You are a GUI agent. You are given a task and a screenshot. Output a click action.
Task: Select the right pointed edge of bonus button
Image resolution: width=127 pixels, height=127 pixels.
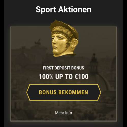[99, 92]
